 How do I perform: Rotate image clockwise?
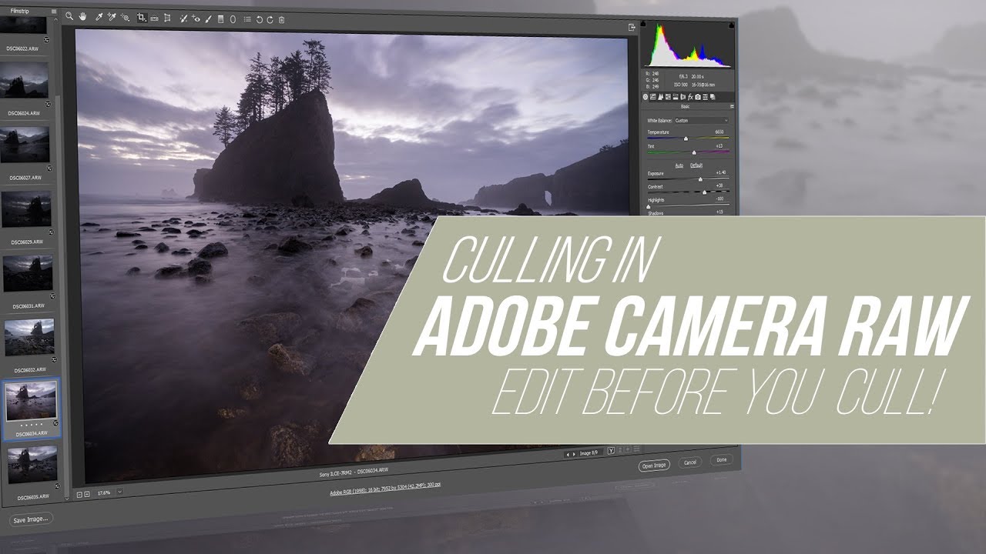[x=270, y=19]
